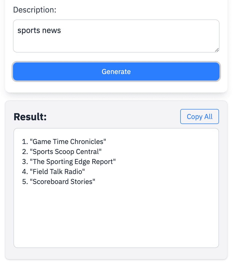Image resolution: width=233 pixels, height=266 pixels.
Task: Click list number 1 in results
Action: coord(25,142)
